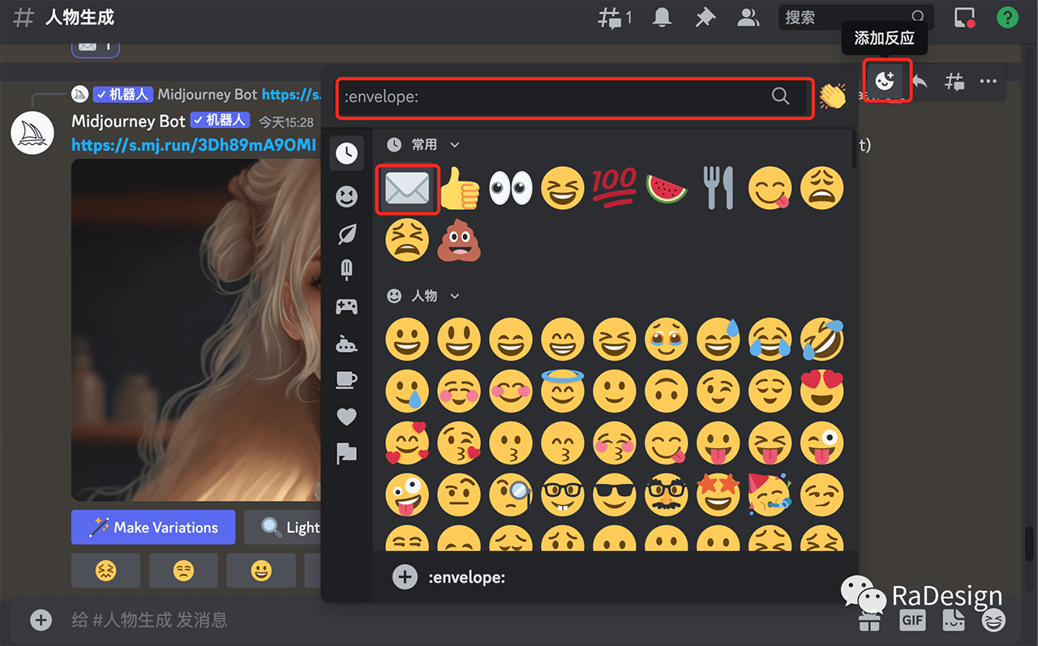The image size is (1038, 646).
Task: Open the green help icon
Action: pos(1007,16)
